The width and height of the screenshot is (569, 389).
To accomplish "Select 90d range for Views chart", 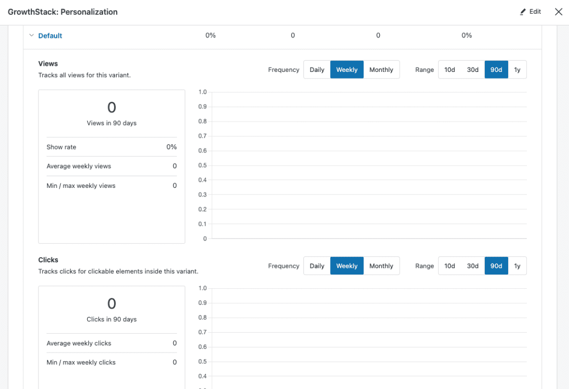I will (496, 70).
